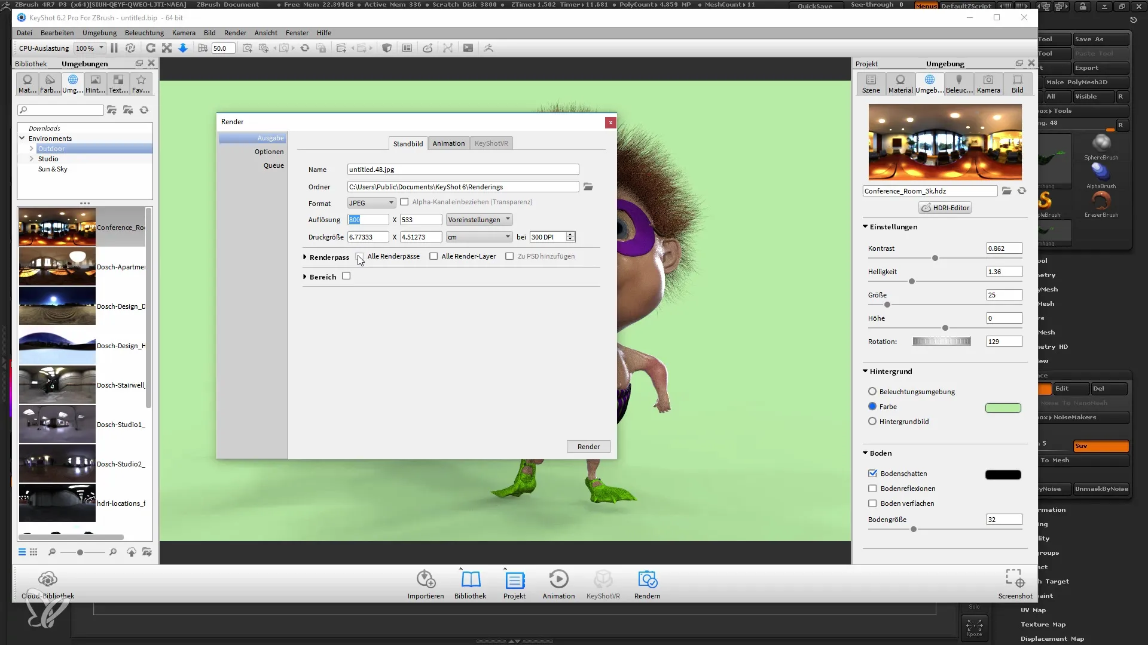Expand the Renderpass section
This screenshot has height=645, width=1148.
point(305,256)
